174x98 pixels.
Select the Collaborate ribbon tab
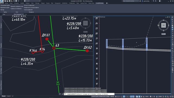72,3
